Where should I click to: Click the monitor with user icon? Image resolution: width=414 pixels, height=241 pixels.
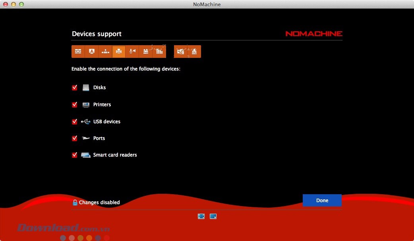[92, 52]
